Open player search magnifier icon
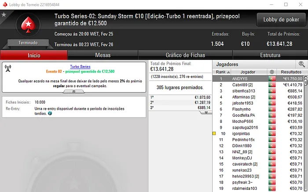The image size is (308, 192). point(301,64)
